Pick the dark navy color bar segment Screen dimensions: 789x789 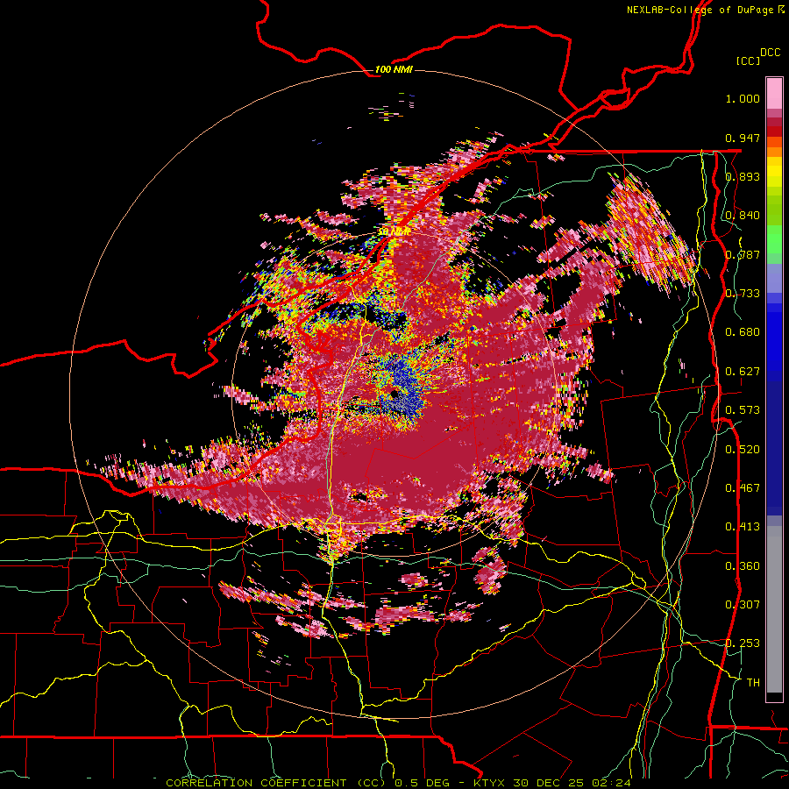(x=774, y=443)
